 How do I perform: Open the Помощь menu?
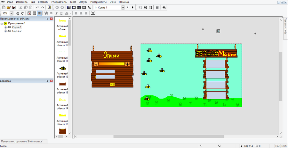click(124, 2)
